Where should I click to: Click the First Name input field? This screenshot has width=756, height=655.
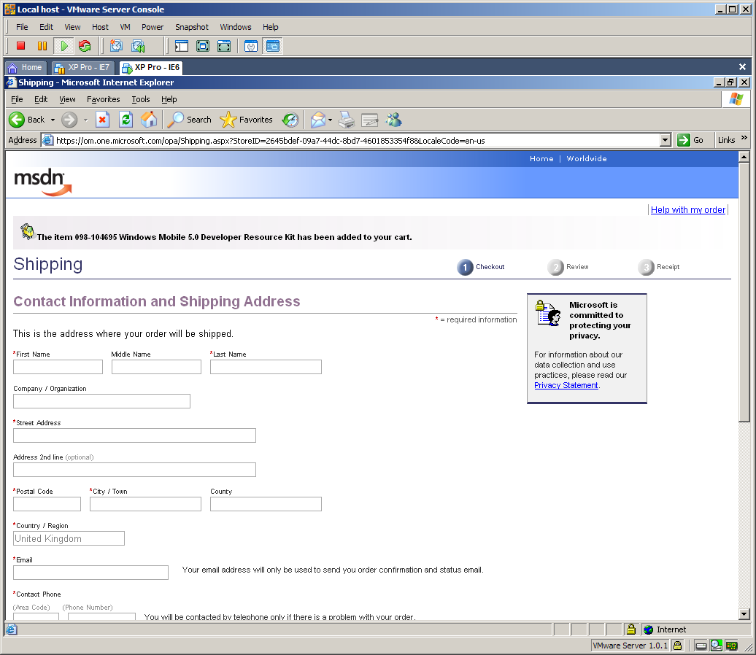pos(58,367)
